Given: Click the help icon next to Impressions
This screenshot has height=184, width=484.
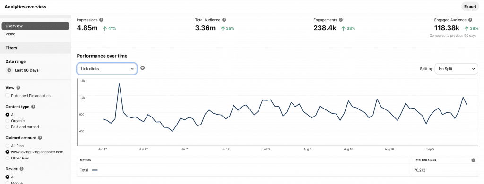Looking at the screenshot, I should (x=101, y=20).
